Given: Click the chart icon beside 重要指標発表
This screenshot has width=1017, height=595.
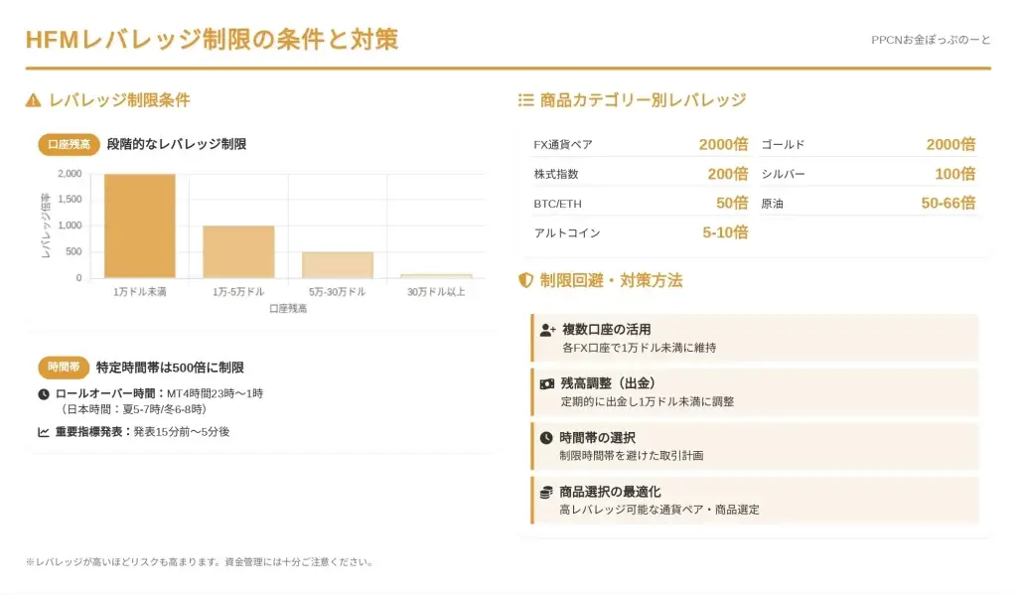Looking at the screenshot, I should click(44, 432).
